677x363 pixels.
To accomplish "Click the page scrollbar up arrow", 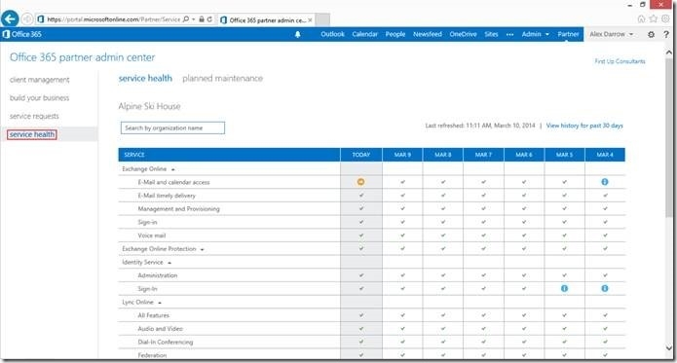I will tap(669, 53).
